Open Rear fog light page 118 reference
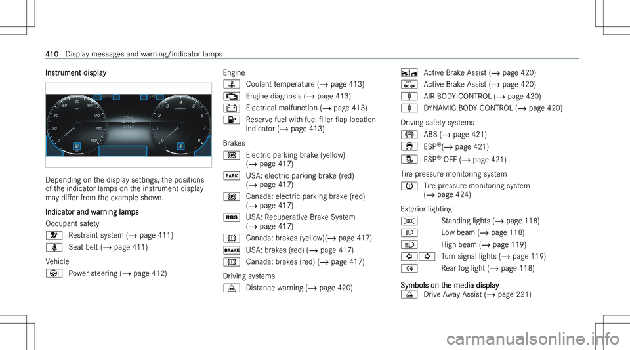 point(511,268)
